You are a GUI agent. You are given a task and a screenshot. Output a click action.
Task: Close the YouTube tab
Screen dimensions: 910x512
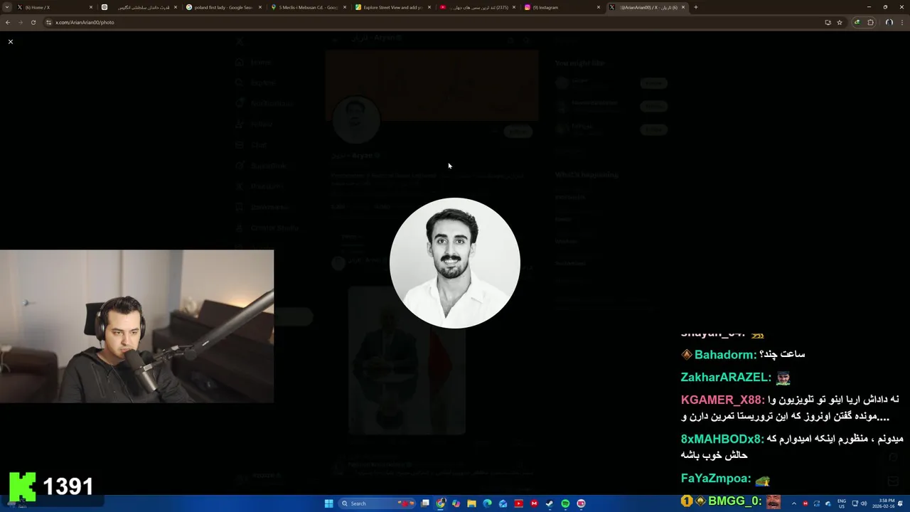(x=513, y=7)
